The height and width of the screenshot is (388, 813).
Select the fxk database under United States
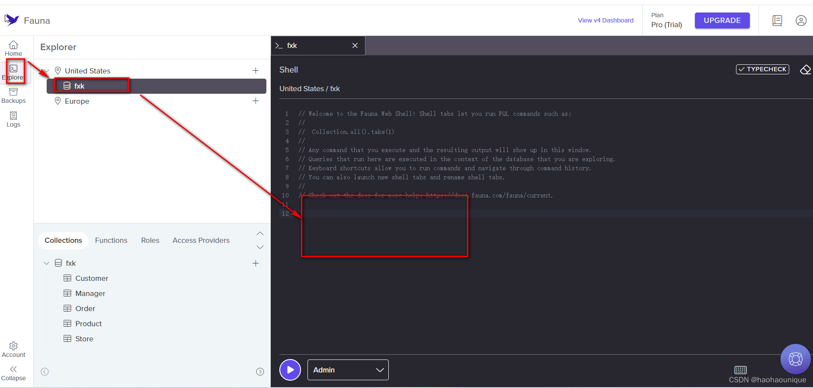157,86
